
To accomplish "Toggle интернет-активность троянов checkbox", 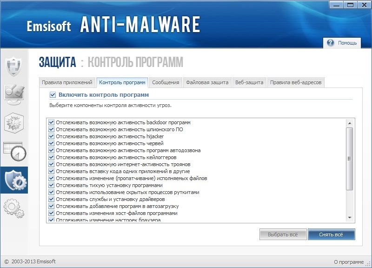I will (51, 164).
